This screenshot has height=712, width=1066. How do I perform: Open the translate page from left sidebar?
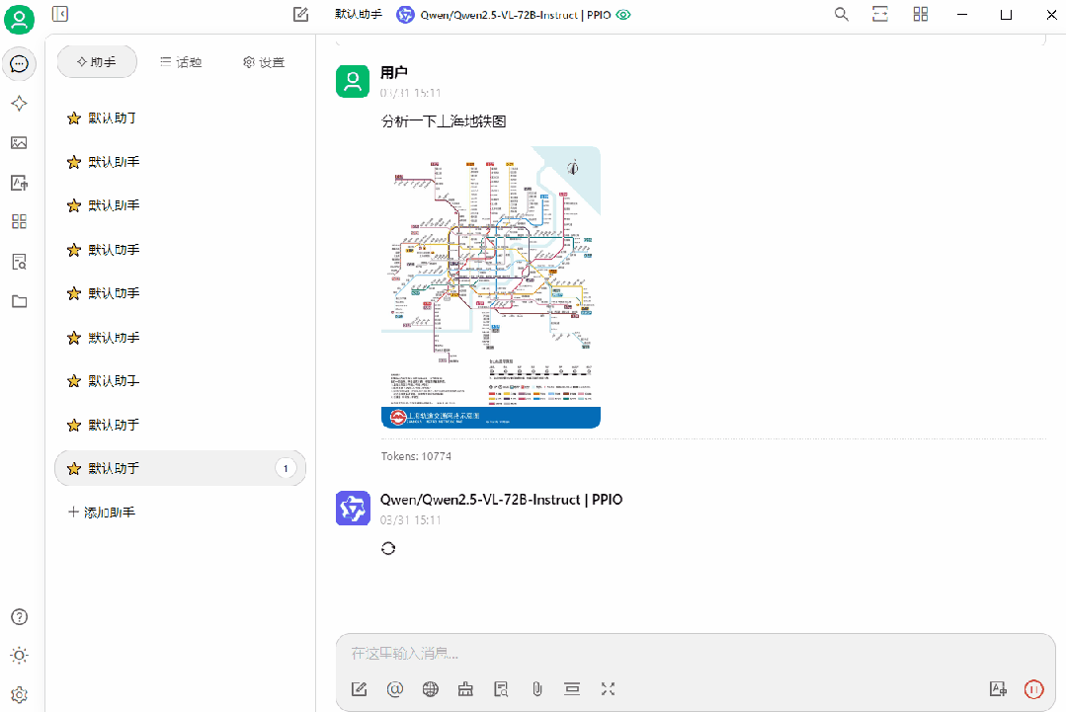point(19,182)
